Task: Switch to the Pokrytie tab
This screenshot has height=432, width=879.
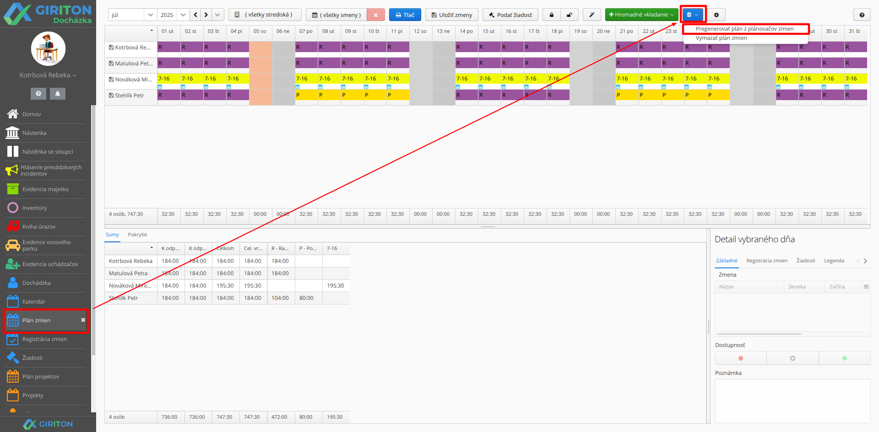Action: (x=137, y=235)
